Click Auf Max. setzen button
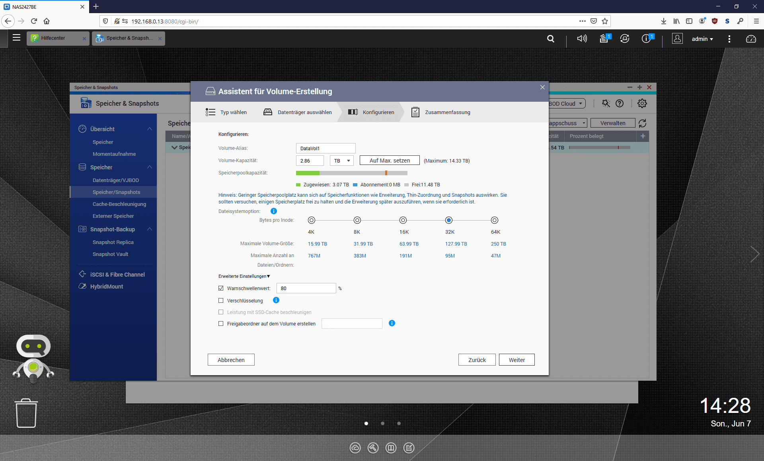Screen dimensions: 764x461 click(x=389, y=161)
